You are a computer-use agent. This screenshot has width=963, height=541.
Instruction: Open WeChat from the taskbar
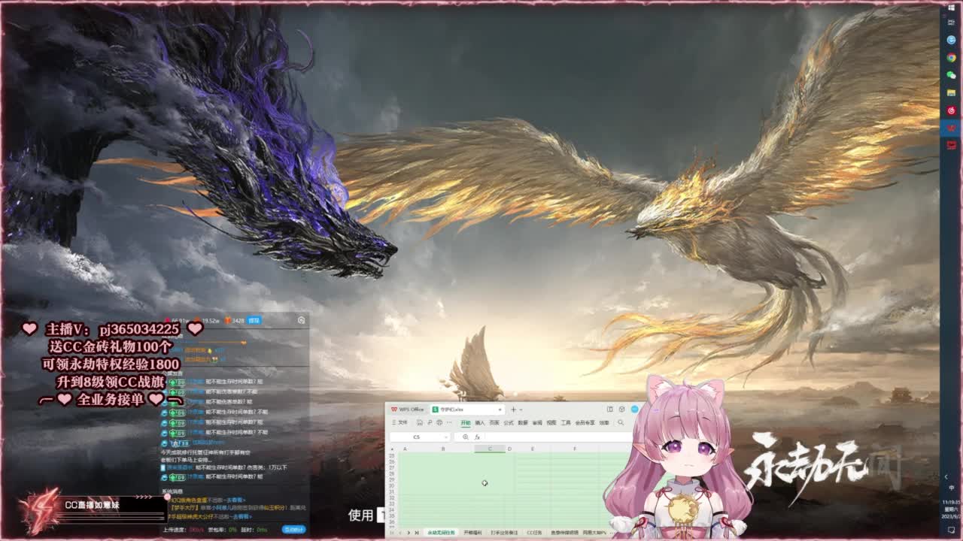(x=951, y=75)
